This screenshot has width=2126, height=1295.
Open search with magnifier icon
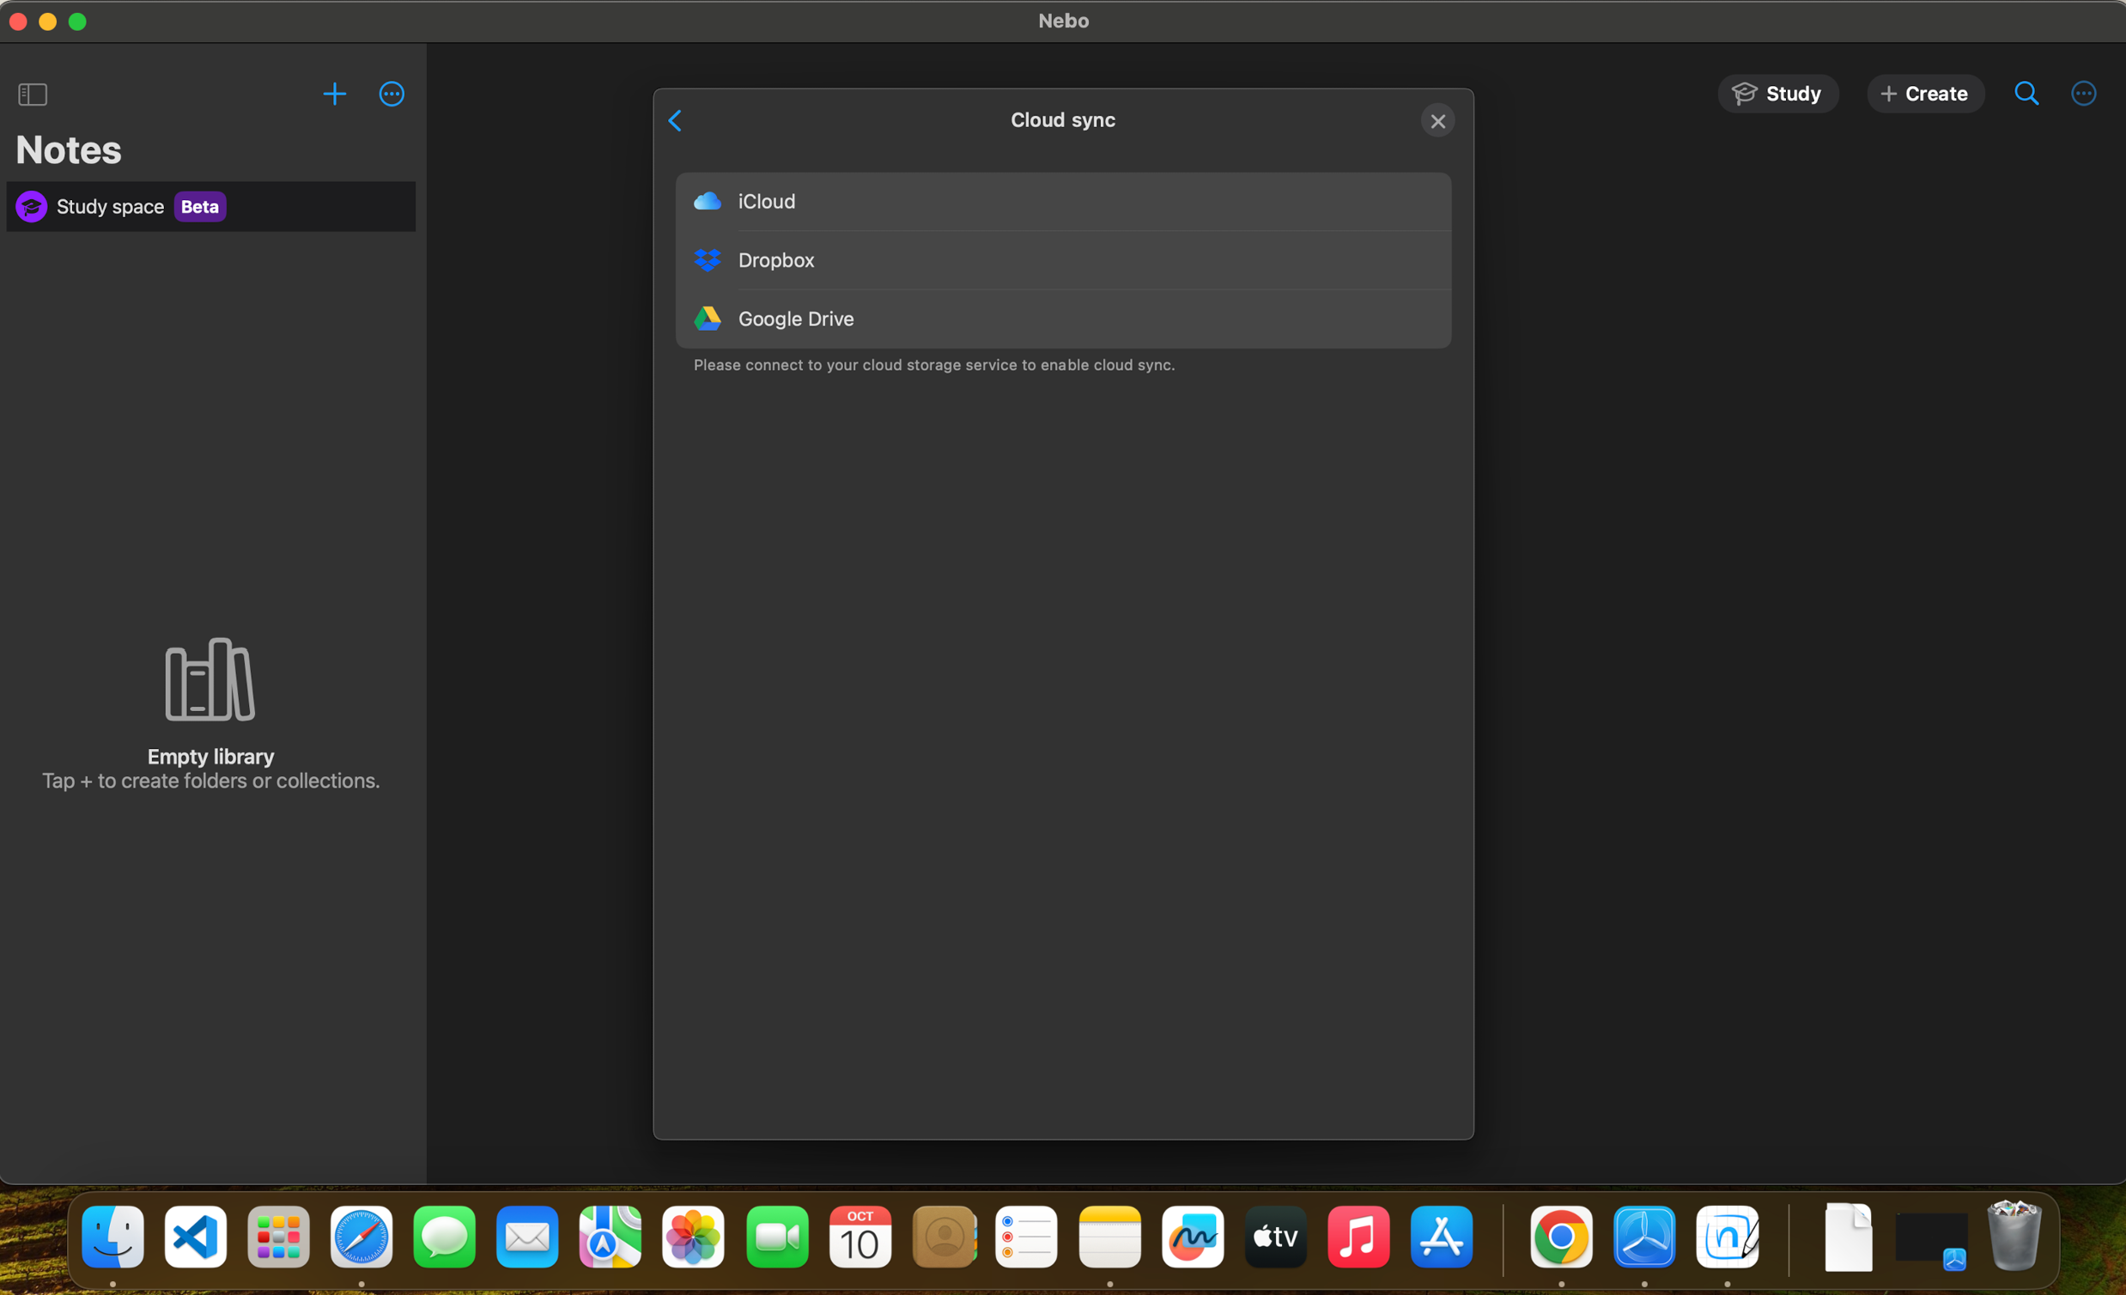(x=2026, y=94)
